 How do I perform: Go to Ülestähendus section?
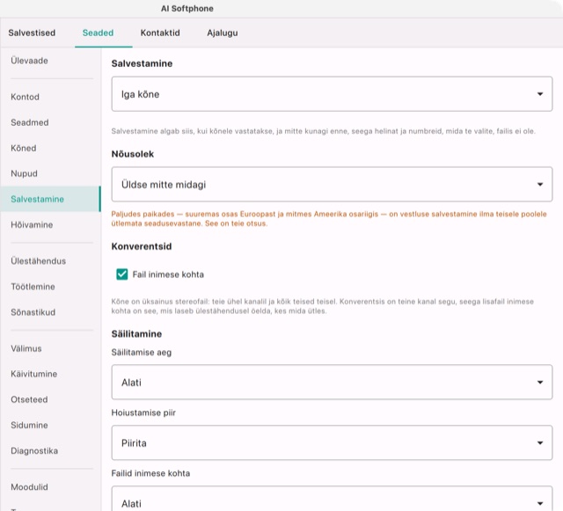[x=51, y=261]
